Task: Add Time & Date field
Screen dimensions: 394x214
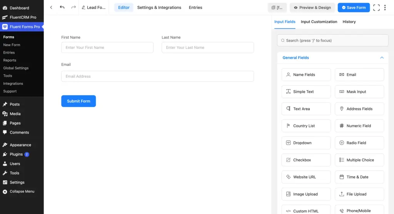Action: tap(359, 177)
